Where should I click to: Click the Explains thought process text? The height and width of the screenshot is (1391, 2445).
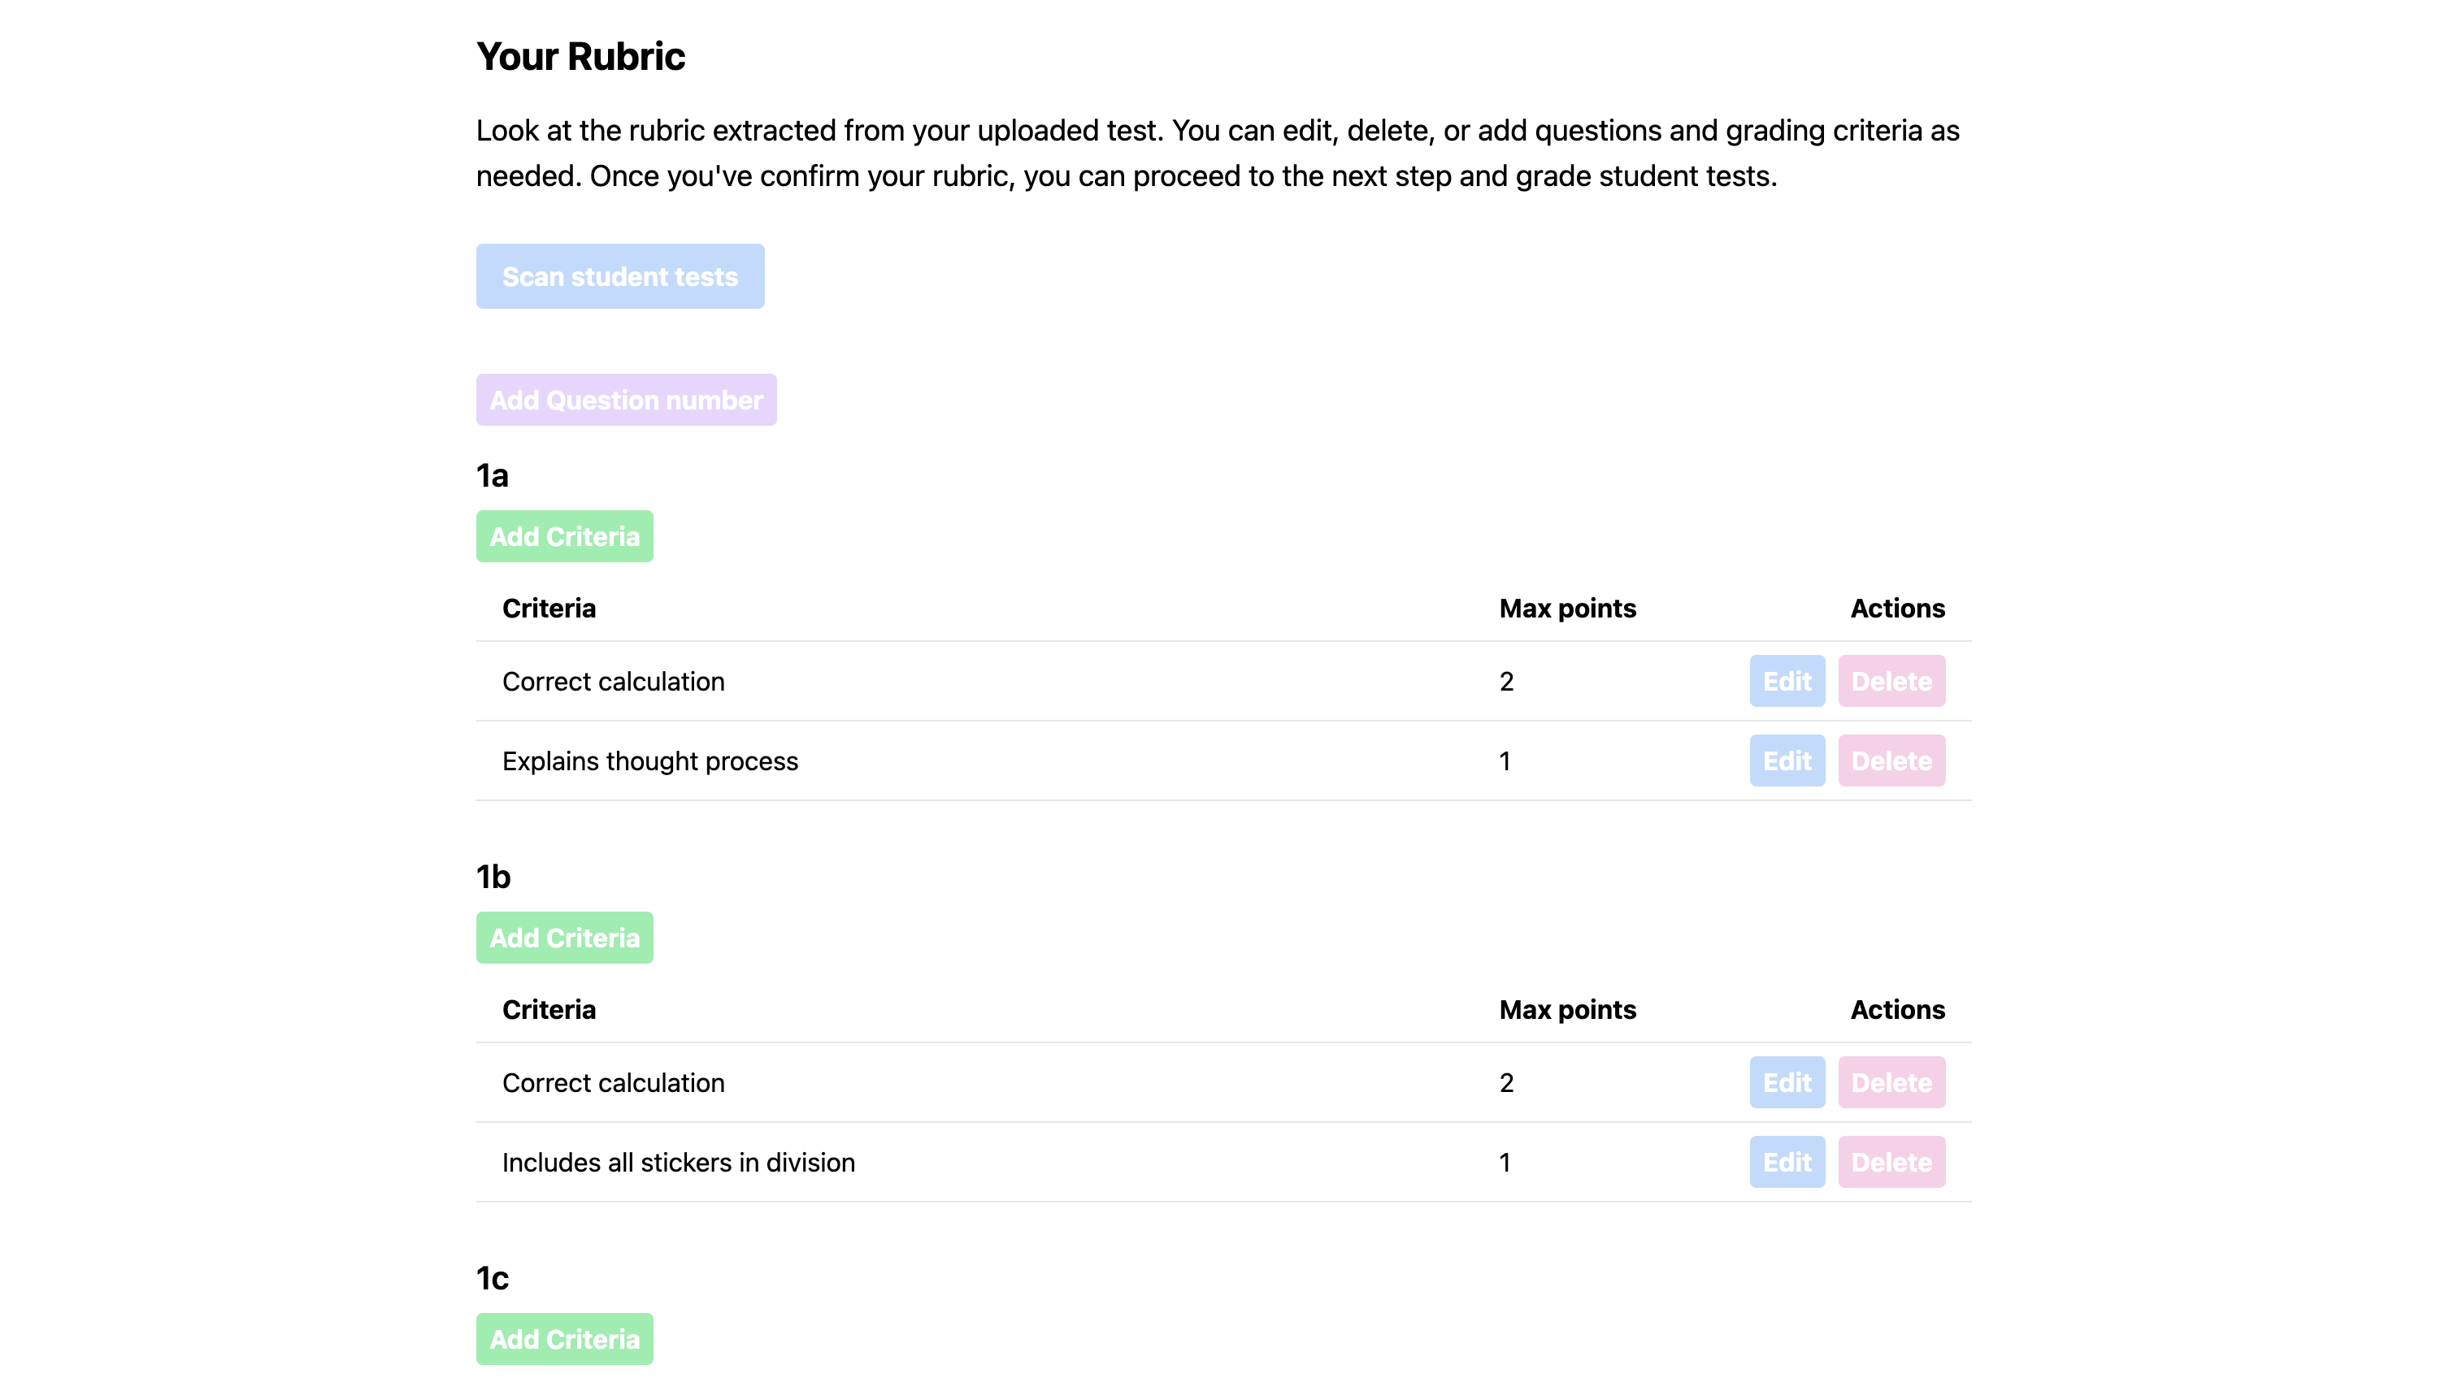click(x=649, y=761)
